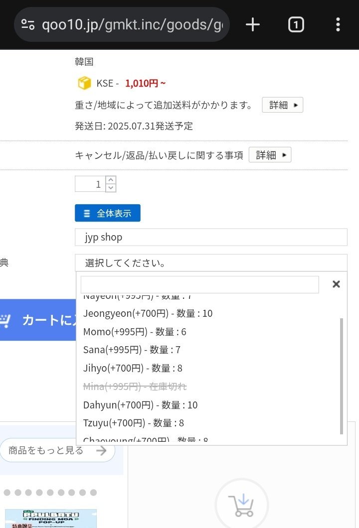
Task: Select Sana(+995円) option
Action: [x=132, y=350]
